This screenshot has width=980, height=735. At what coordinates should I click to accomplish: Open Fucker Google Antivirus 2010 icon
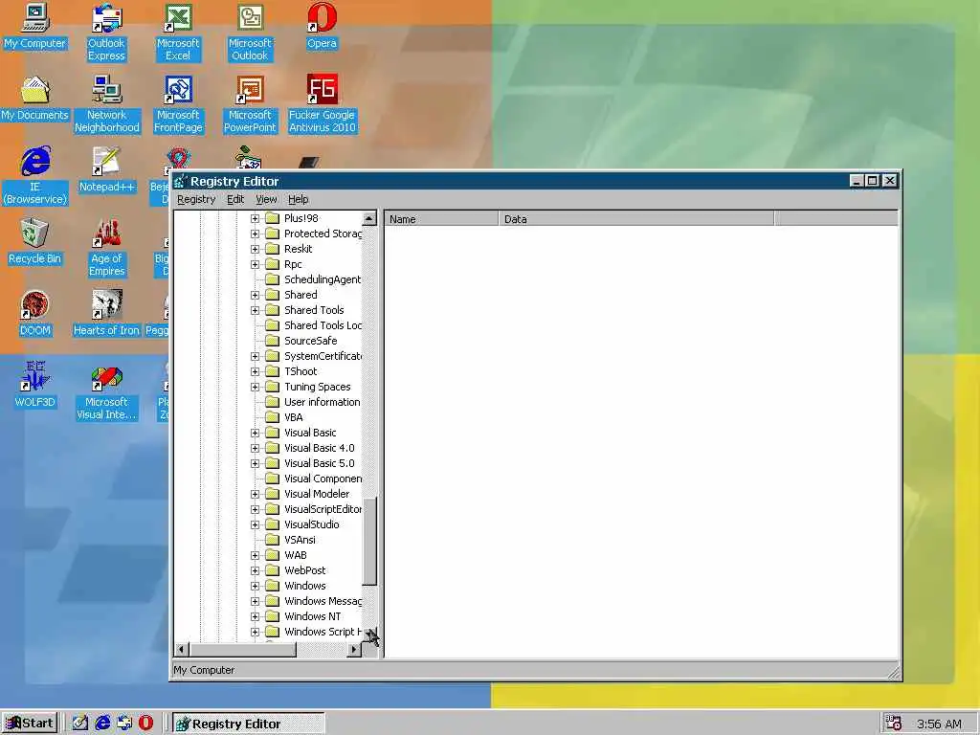pyautogui.click(x=322, y=104)
